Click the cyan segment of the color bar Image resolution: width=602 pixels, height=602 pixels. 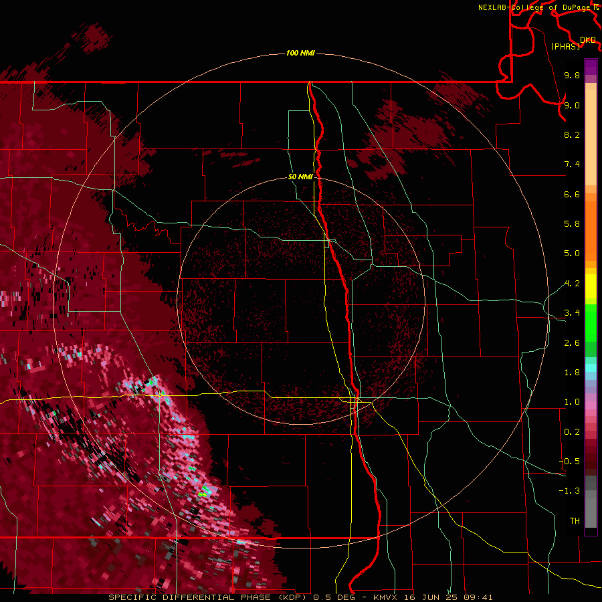pos(591,368)
